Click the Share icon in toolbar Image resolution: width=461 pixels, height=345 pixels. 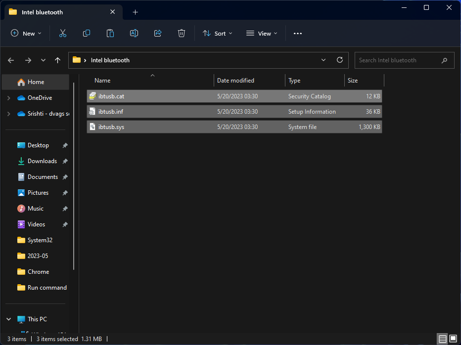click(x=158, y=33)
